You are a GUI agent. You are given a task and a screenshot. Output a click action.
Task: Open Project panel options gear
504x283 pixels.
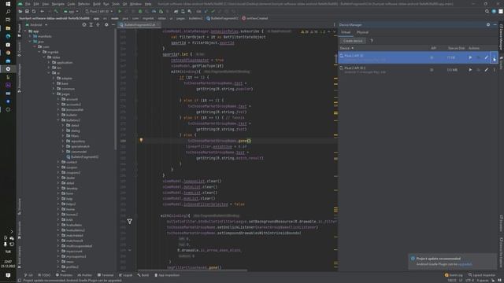pyautogui.click(x=106, y=24)
